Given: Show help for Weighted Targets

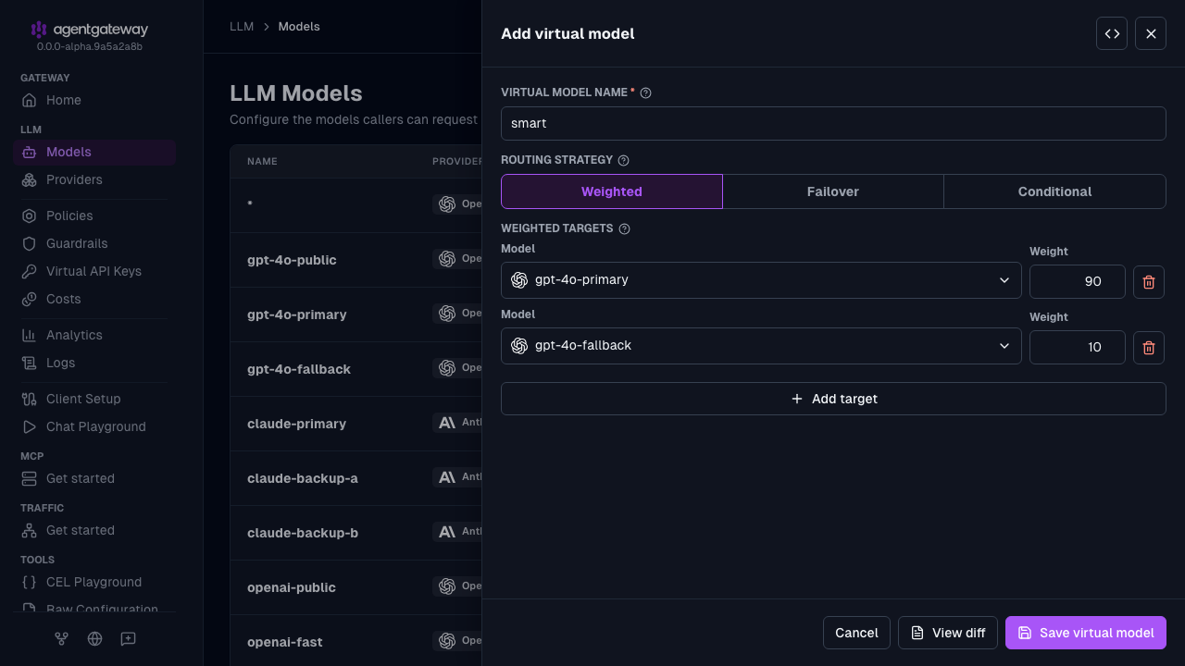Looking at the screenshot, I should click(624, 228).
